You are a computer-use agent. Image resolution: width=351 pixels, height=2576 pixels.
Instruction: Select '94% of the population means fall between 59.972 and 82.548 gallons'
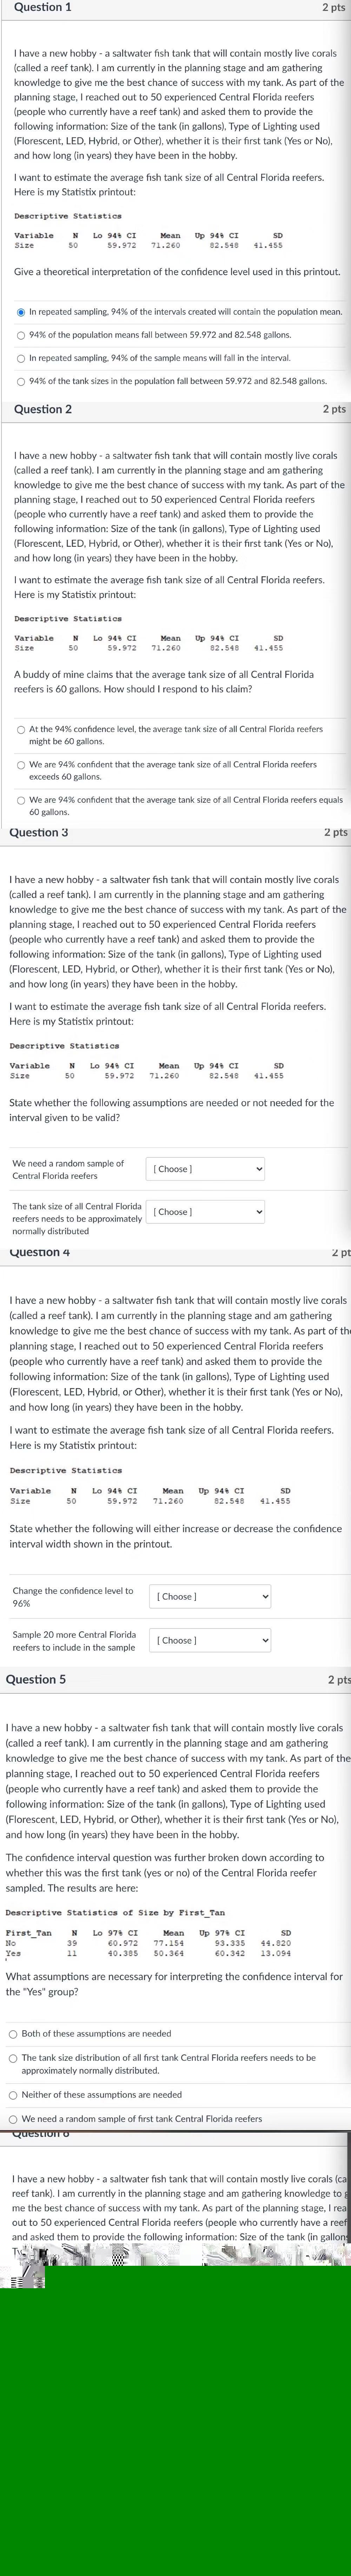[21, 335]
